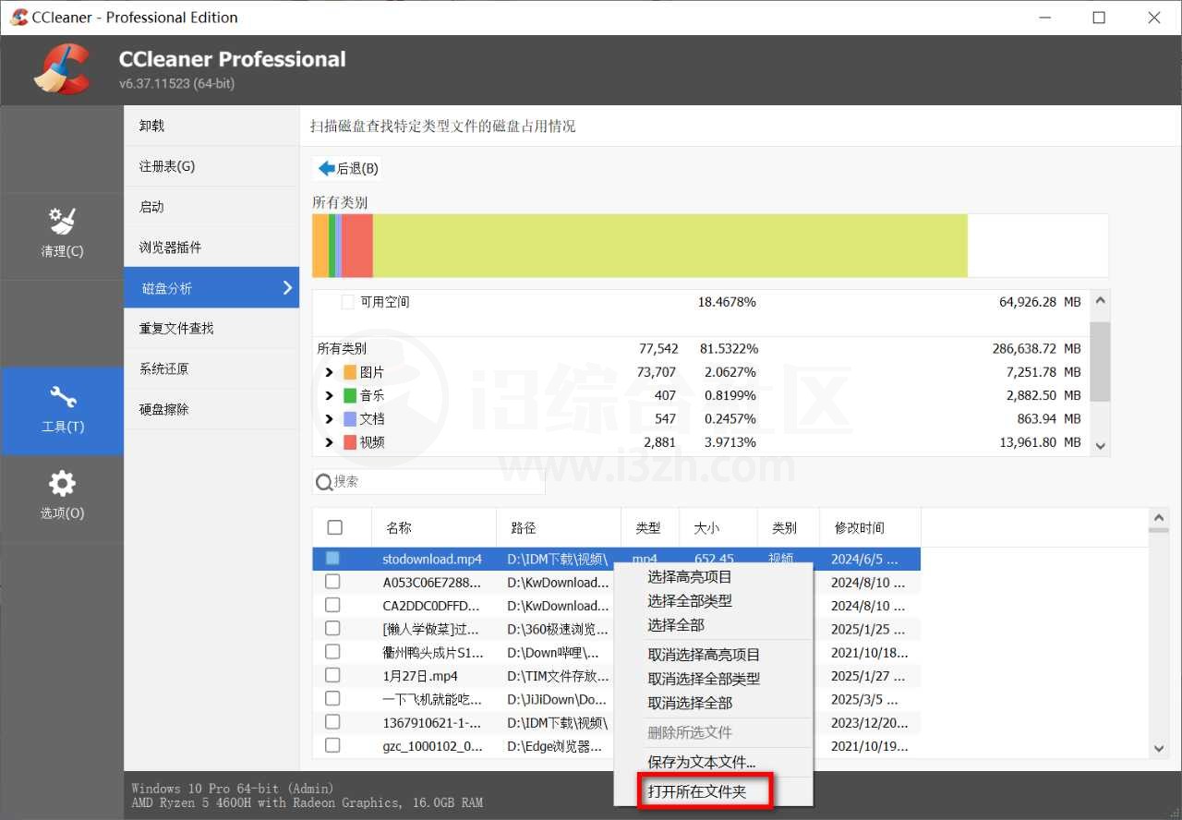Click the category list scroll-up arrow
1182x820 pixels.
(x=1100, y=301)
